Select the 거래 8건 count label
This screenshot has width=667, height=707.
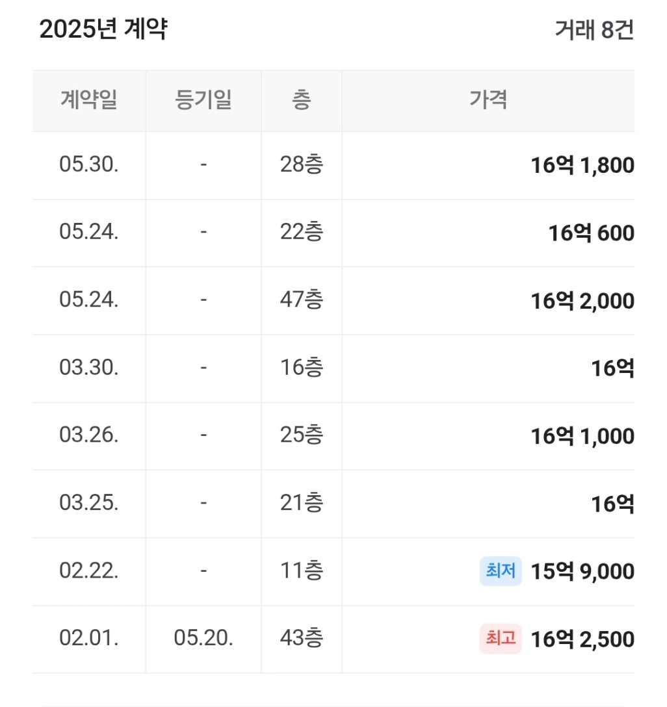594,30
